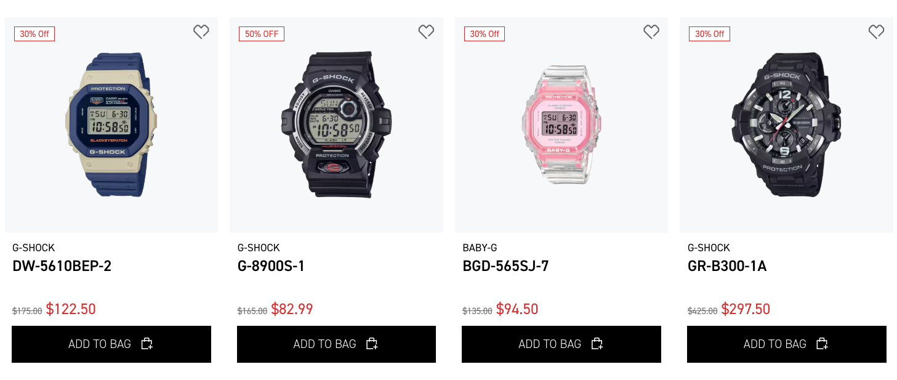Screen dimensions: 897x380
Task: Open the blue and beige DW-5610BEP-2 watch image
Action: click(111, 125)
